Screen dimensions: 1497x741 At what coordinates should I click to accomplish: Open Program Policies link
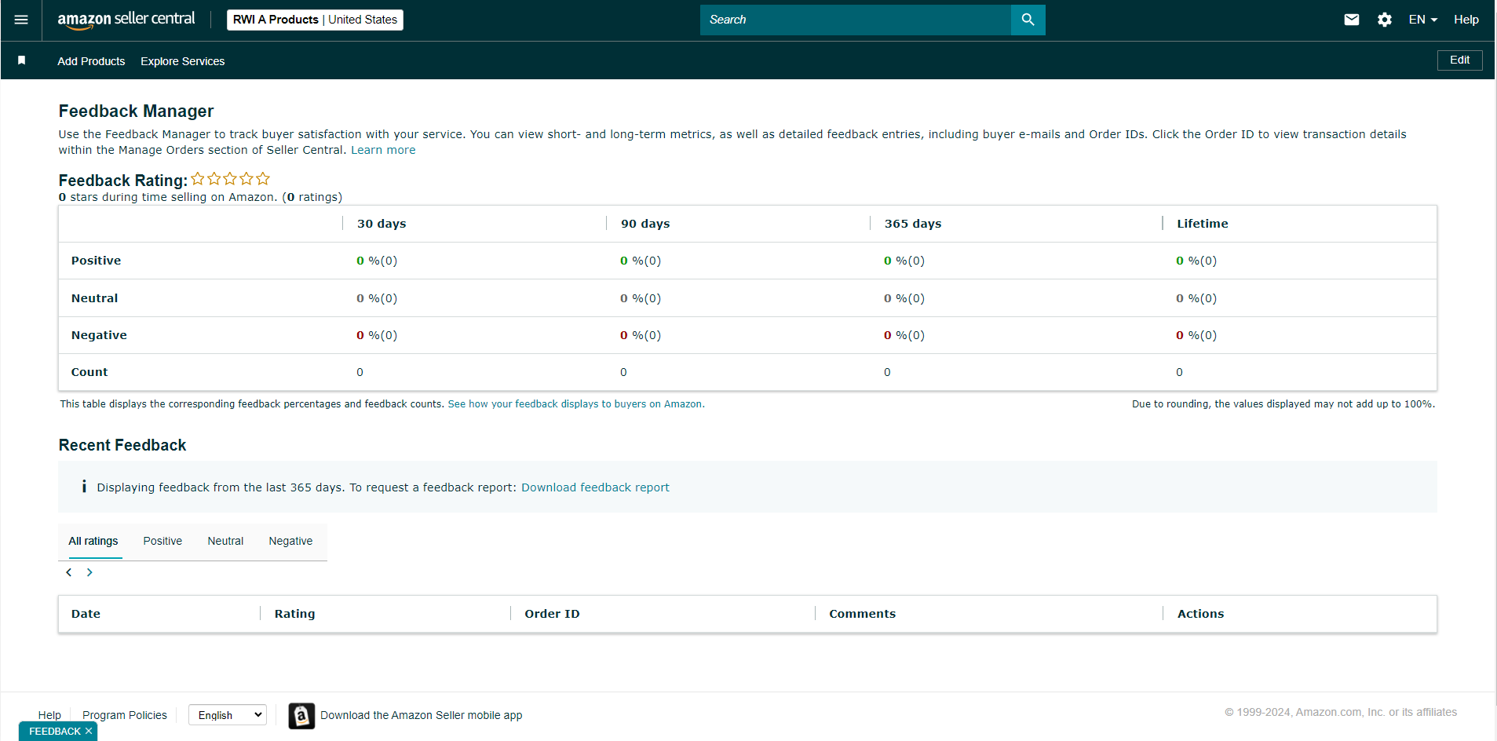125,715
